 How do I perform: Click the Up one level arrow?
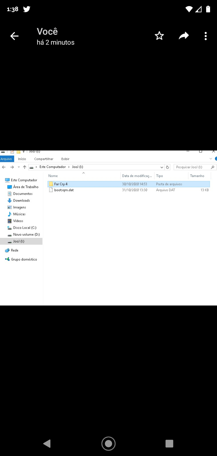(x=25, y=167)
